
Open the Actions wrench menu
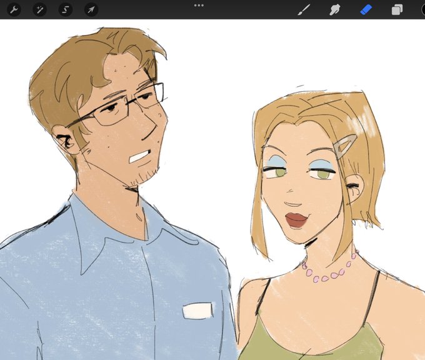14,10
